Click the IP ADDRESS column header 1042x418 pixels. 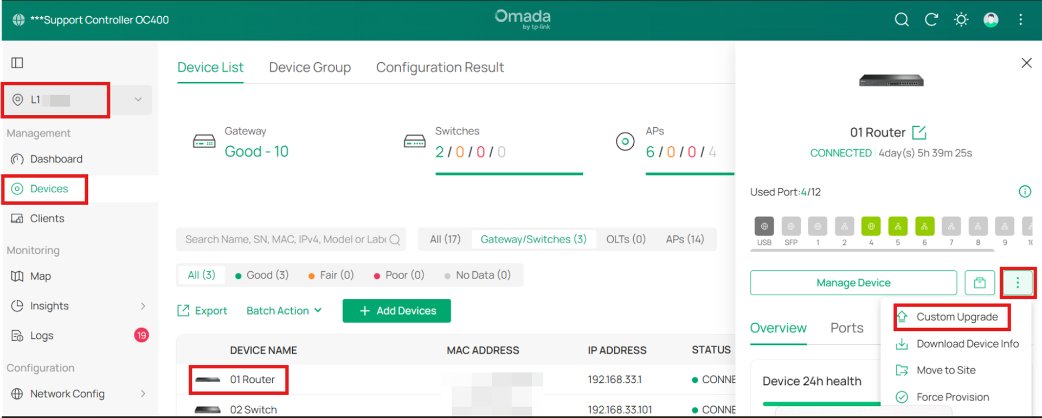[617, 350]
